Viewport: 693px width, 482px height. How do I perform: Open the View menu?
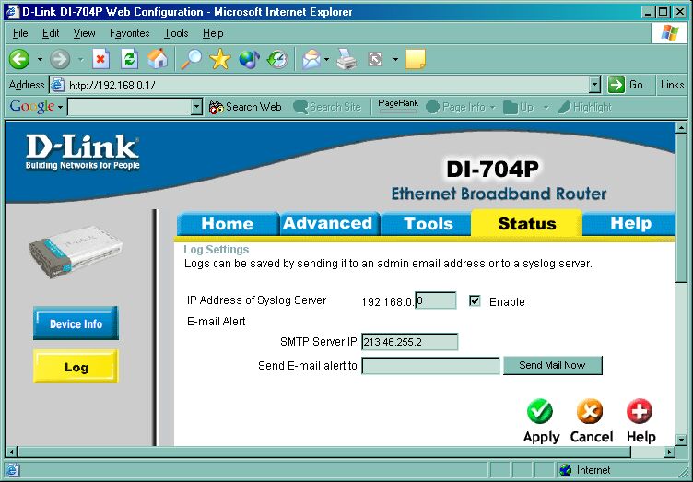tap(84, 33)
